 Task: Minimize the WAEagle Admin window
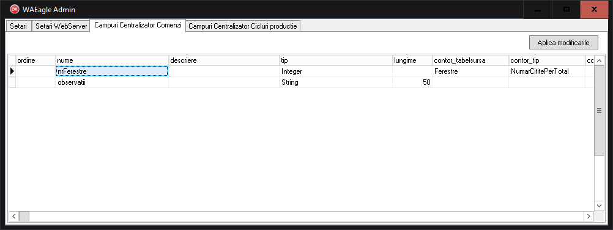tap(538, 9)
